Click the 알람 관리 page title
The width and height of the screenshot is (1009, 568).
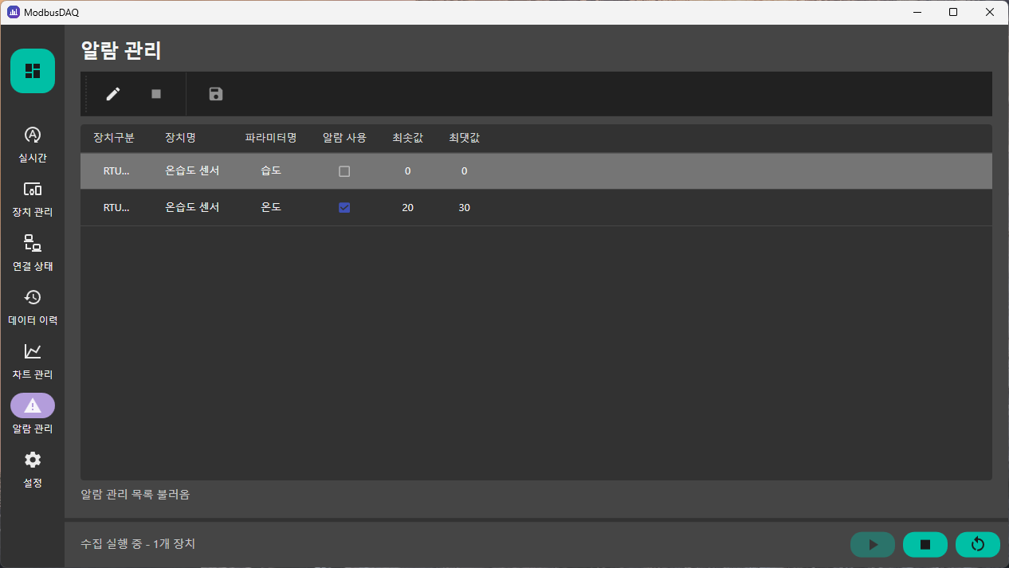point(121,50)
